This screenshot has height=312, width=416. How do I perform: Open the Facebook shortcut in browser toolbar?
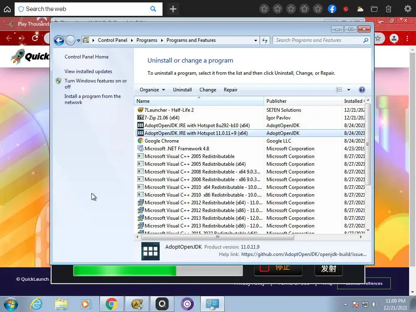click(x=332, y=9)
